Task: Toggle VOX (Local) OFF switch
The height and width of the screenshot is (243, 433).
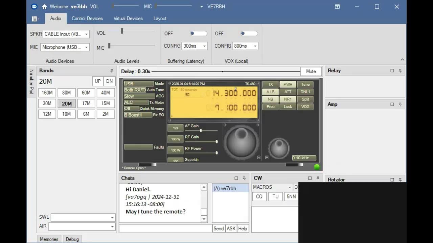Action: point(249,33)
